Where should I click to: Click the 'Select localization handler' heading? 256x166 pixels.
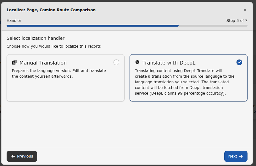(36, 38)
